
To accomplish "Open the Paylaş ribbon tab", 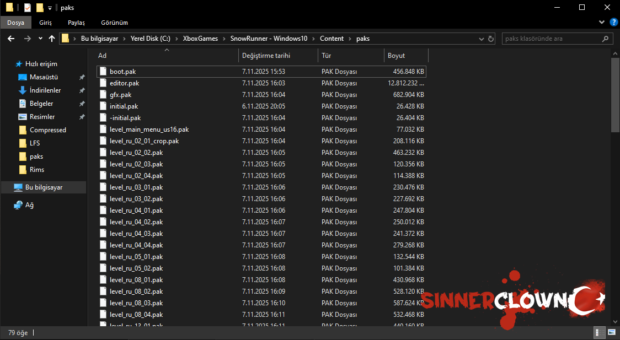I will 76,23.
